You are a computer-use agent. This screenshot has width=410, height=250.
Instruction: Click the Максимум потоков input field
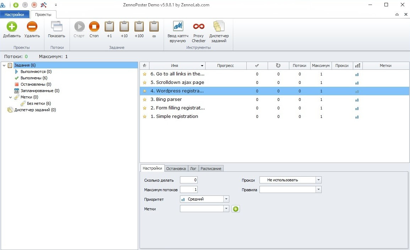click(x=189, y=190)
